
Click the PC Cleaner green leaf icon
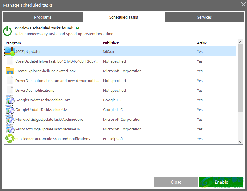click(x=10, y=139)
